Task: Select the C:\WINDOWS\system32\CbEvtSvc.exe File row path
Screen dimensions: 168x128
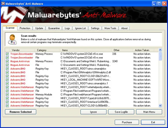Action: click(x=82, y=58)
